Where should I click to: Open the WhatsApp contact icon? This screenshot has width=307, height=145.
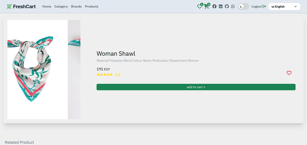pyautogui.click(x=233, y=7)
